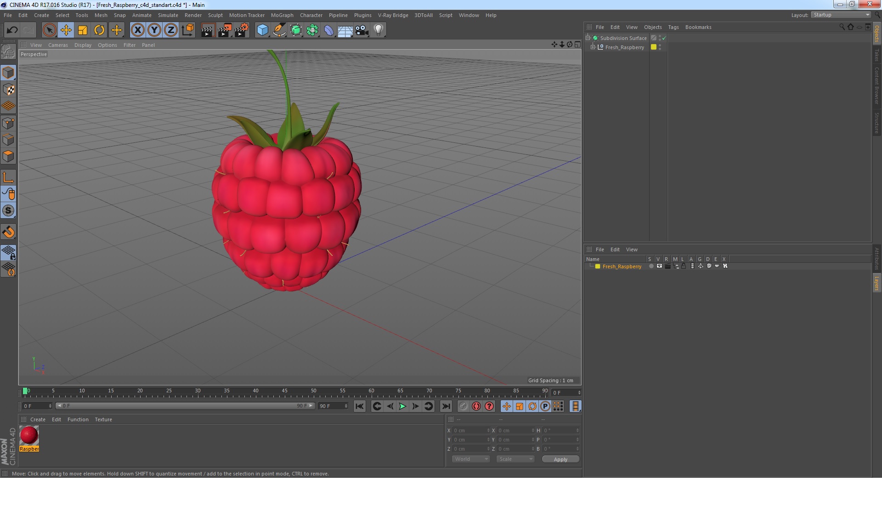Open Objects menu in Object Manager

click(653, 27)
